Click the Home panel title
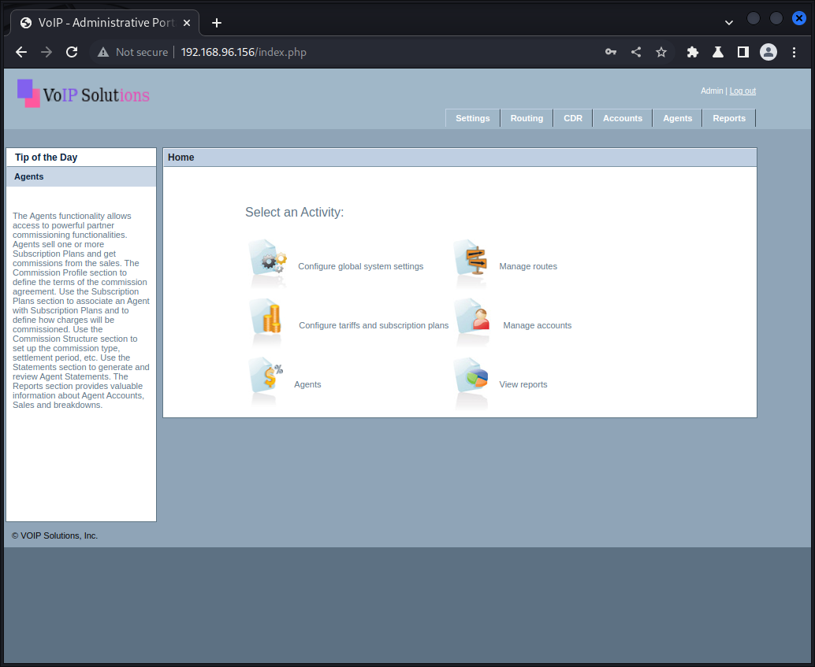The image size is (815, 667). pyautogui.click(x=180, y=157)
